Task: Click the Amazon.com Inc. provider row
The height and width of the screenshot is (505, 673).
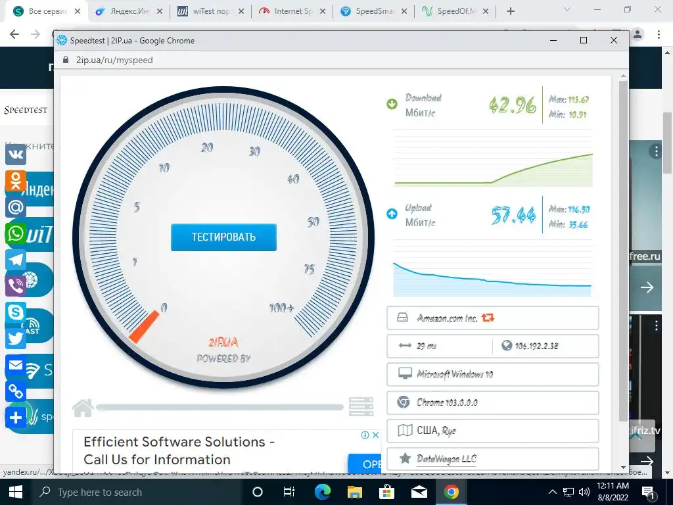Action: [x=493, y=318]
